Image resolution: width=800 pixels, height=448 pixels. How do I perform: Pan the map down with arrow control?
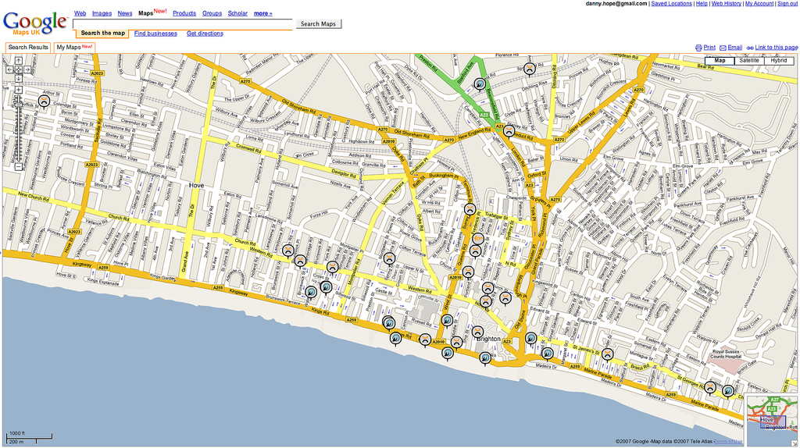click(x=19, y=78)
